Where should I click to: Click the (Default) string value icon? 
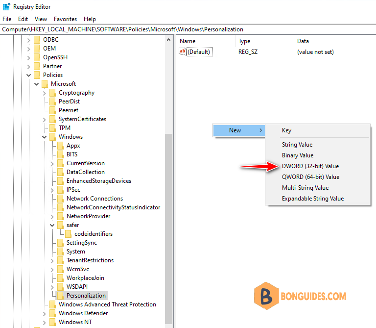pyautogui.click(x=183, y=51)
